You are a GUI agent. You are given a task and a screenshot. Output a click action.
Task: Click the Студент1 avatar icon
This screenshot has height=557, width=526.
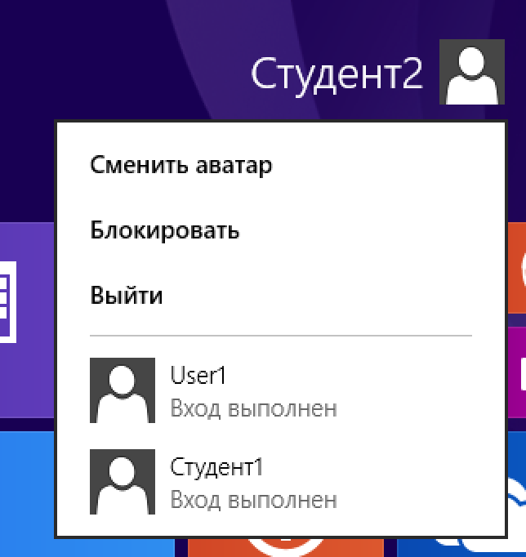coord(123,482)
